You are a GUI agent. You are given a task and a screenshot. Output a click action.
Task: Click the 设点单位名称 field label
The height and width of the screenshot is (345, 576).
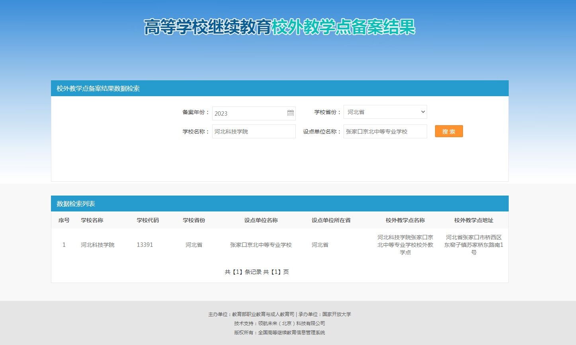click(x=322, y=132)
